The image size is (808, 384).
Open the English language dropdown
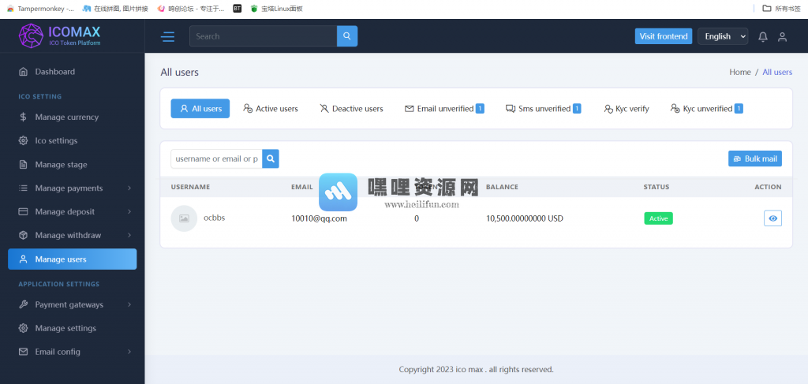723,36
